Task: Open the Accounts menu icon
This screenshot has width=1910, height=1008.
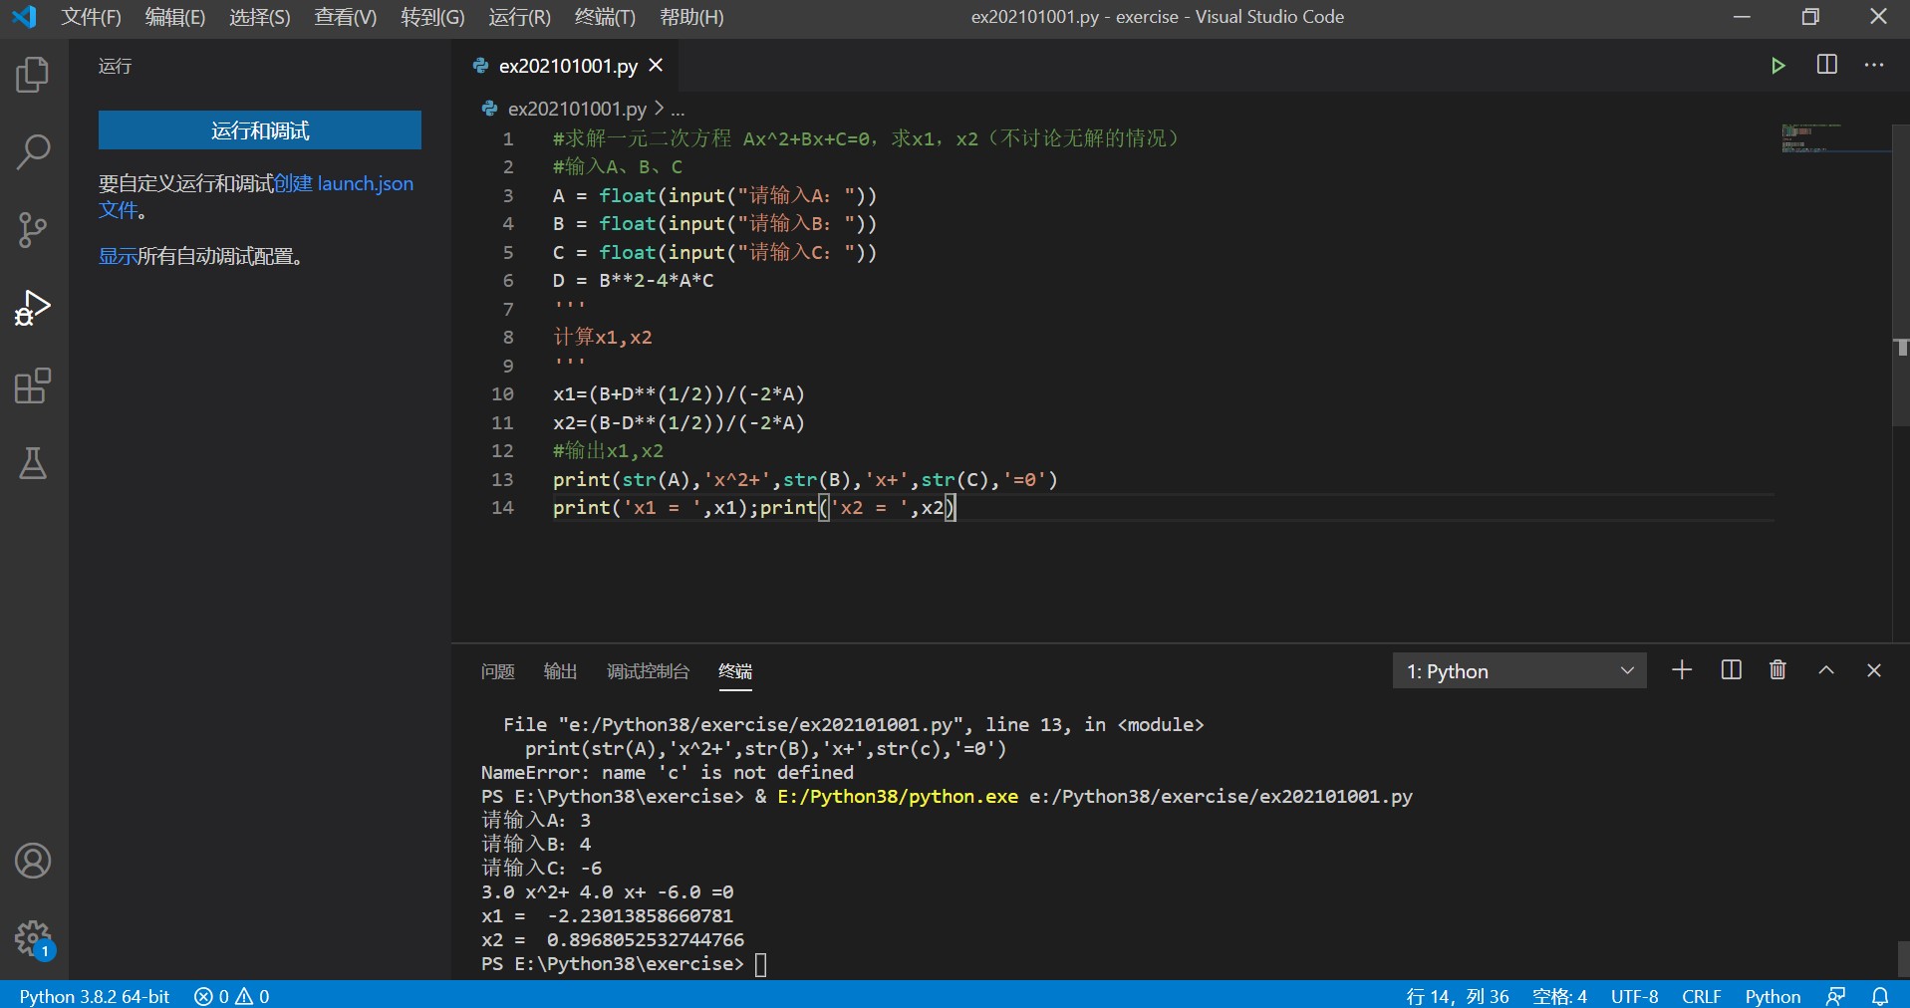Action: tap(33, 861)
